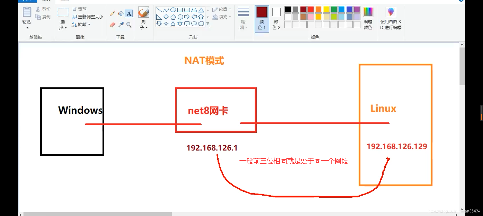Screen dimensions: 483x216
Task: Pick the Rectangle shape
Action: (180, 10)
